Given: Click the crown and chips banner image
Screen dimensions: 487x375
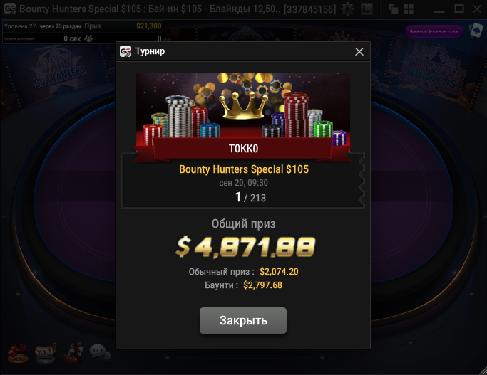Looking at the screenshot, I should [x=243, y=110].
